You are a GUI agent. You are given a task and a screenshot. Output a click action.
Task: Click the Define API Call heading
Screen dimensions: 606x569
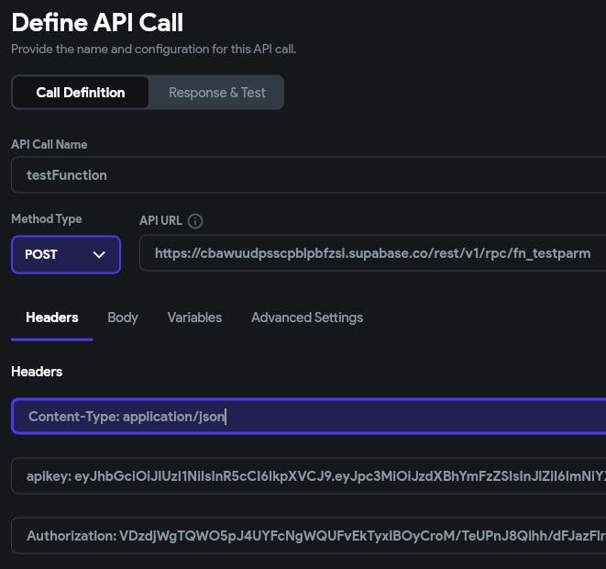coord(97,23)
